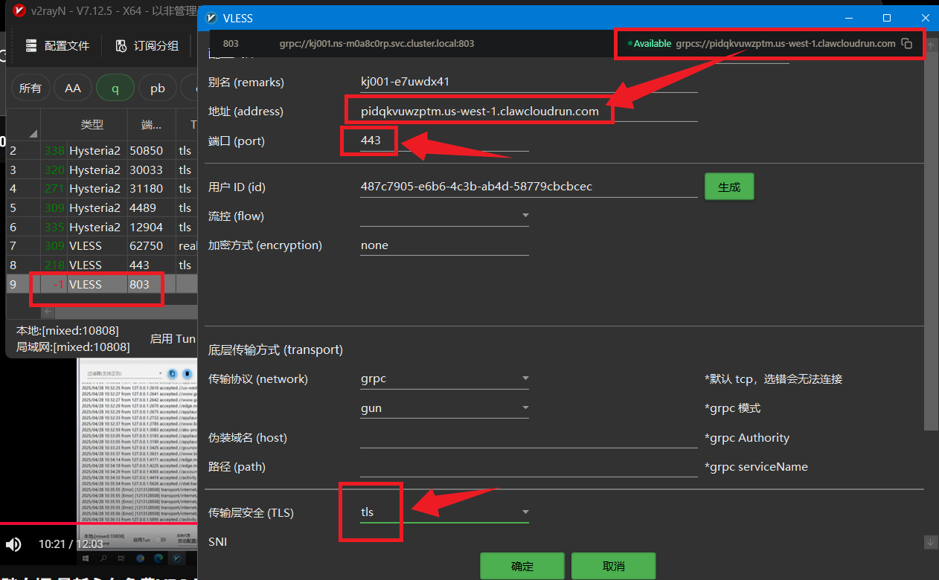Click the 端口 (port) field showing 443

444,141
